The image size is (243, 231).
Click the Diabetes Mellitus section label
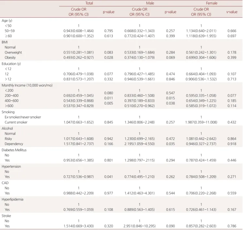tap(14, 150)
